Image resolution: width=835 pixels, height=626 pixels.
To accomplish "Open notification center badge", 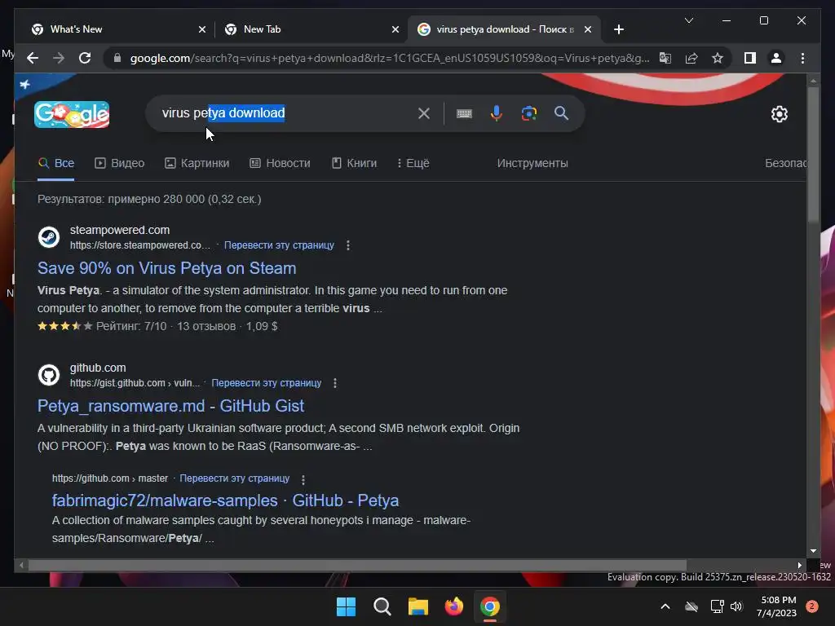I will click(x=812, y=606).
